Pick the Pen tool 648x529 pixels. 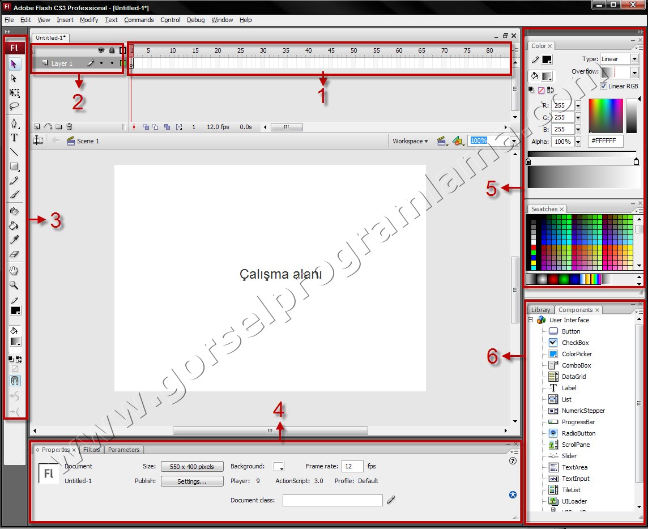point(15,123)
